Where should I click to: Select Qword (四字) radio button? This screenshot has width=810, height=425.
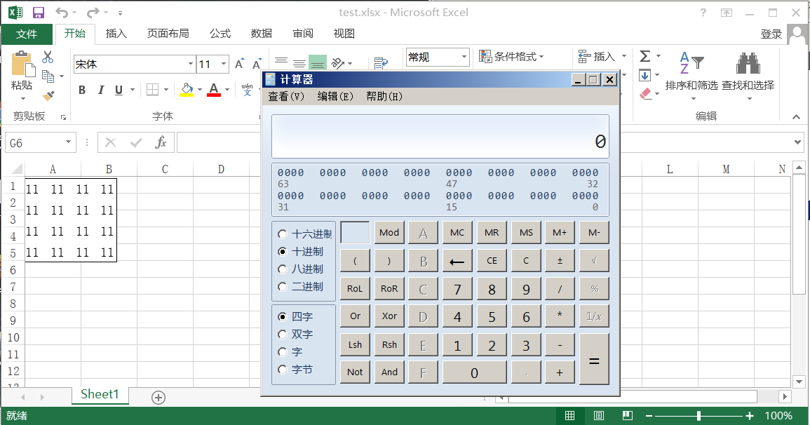pyautogui.click(x=282, y=316)
